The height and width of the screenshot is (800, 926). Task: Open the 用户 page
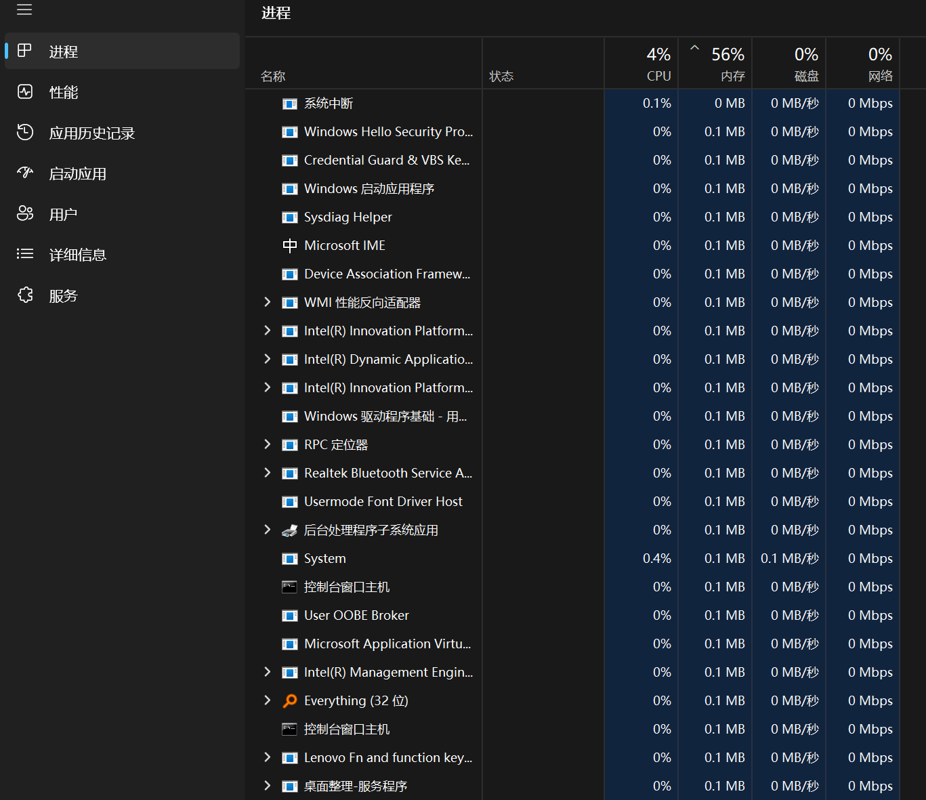(122, 213)
